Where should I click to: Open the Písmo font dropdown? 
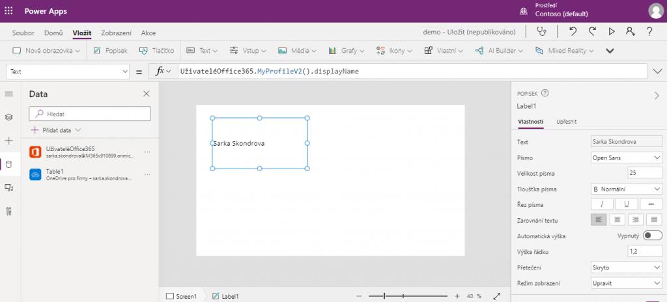[626, 157]
